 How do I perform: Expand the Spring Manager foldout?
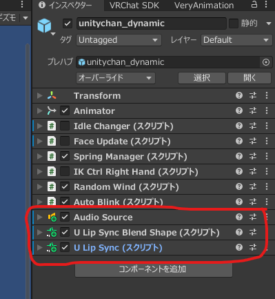[x=40, y=156]
